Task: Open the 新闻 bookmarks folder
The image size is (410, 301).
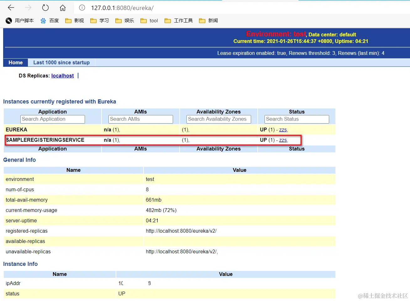Action: (x=208, y=21)
